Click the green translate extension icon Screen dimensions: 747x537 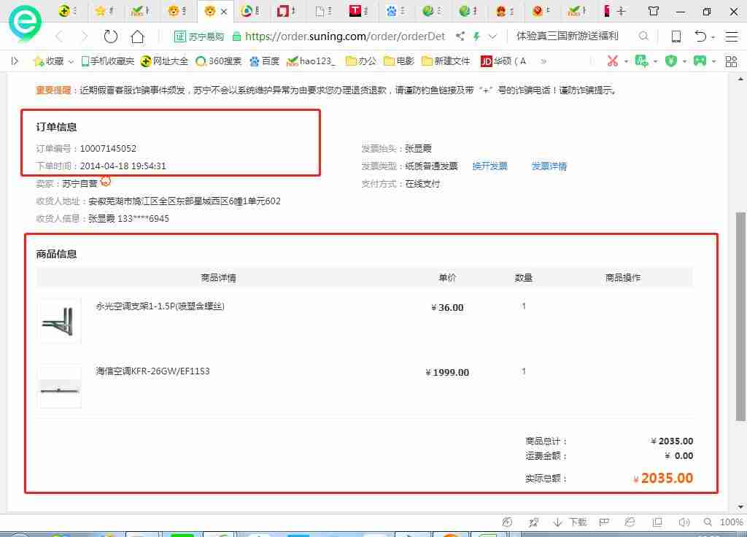click(x=642, y=61)
